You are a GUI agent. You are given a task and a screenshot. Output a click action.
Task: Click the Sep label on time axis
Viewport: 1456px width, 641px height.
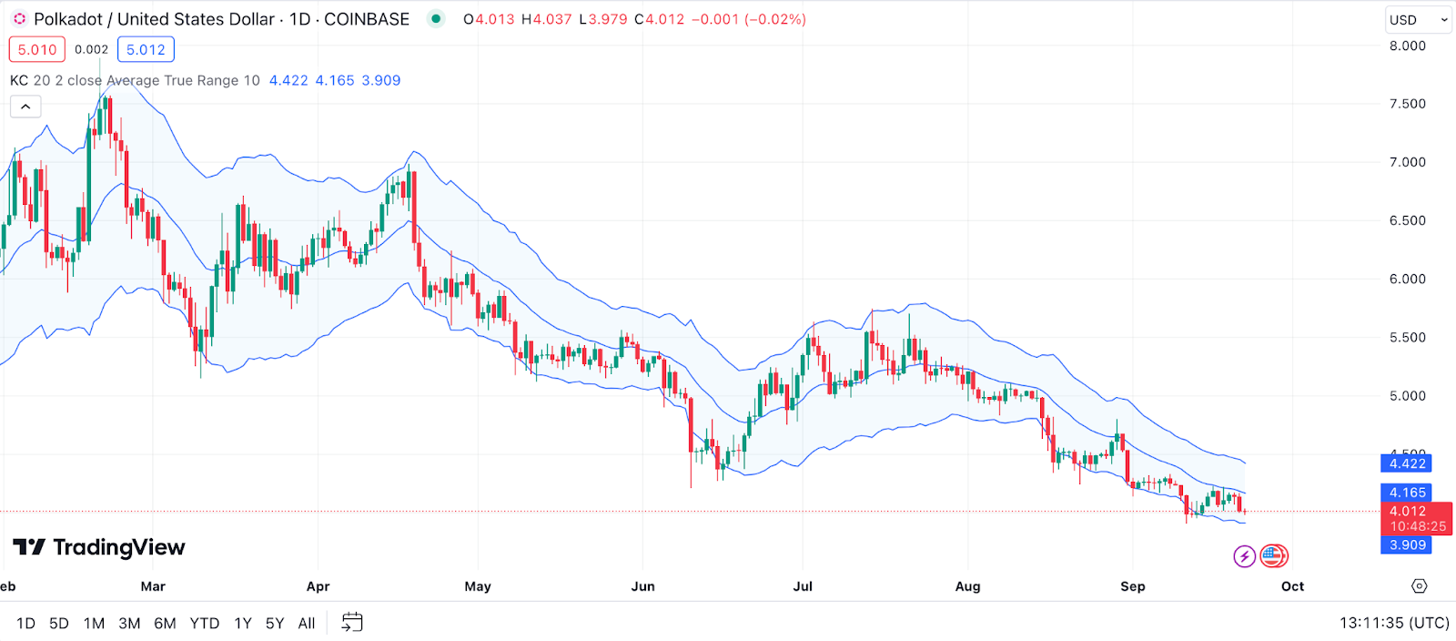pyautogui.click(x=1133, y=586)
